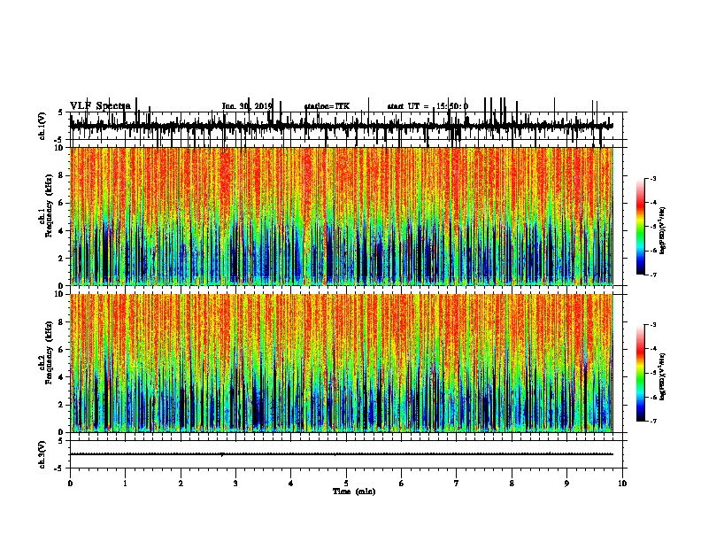Viewport: 701px width, 542px height.
Task: Click the "VLF Spectra" title text
Action: coord(100,106)
